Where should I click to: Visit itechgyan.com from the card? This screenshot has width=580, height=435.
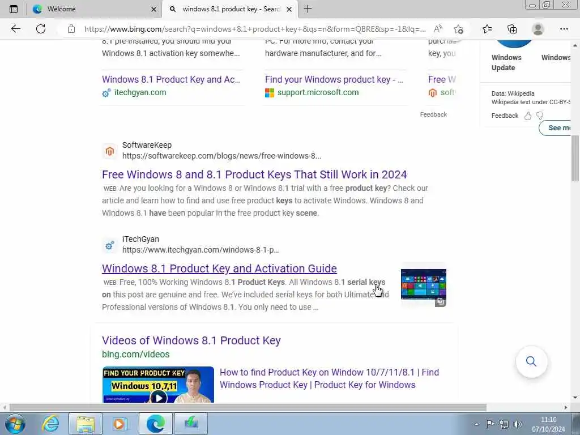pos(140,92)
